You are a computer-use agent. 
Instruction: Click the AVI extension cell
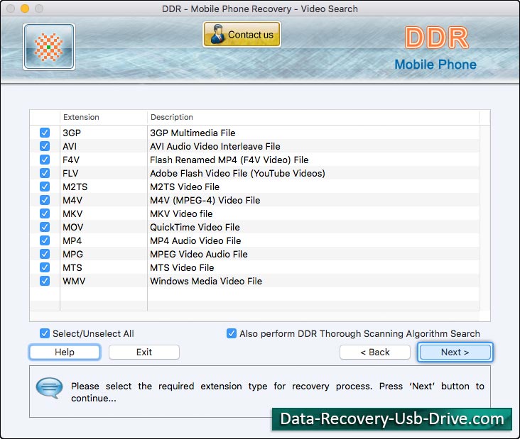click(104, 146)
